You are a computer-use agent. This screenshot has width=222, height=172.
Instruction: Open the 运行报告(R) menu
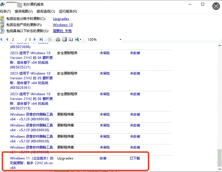pyautogui.click(x=68, y=11)
